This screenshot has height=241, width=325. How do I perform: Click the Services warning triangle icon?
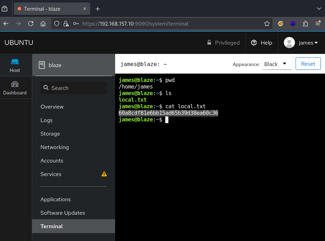(104, 174)
